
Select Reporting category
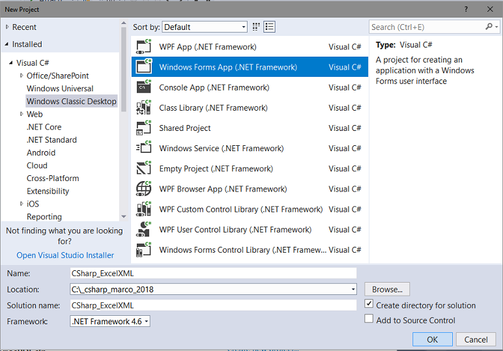[x=44, y=217]
